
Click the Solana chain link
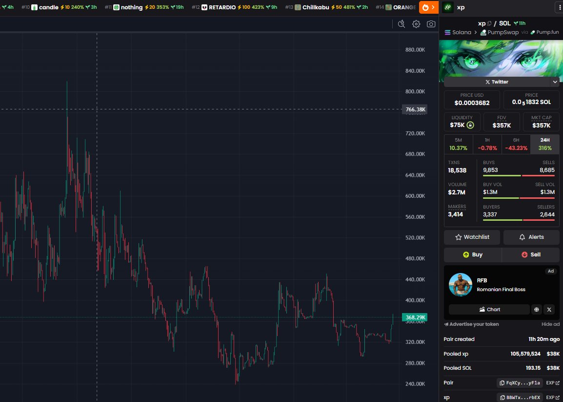[x=458, y=32]
